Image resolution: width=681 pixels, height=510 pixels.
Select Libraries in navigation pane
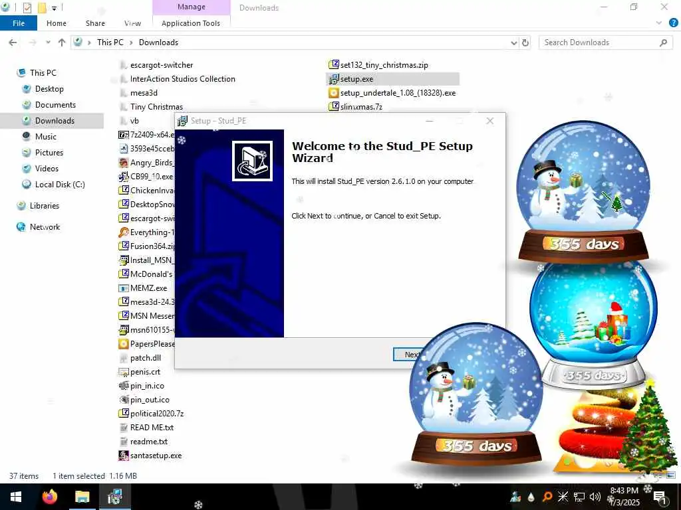pos(45,206)
